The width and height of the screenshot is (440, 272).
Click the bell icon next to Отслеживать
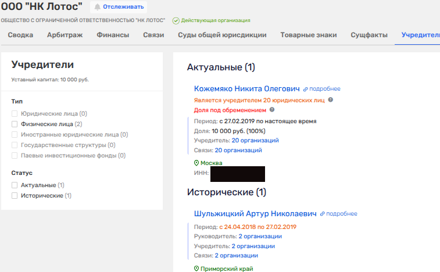point(97,7)
